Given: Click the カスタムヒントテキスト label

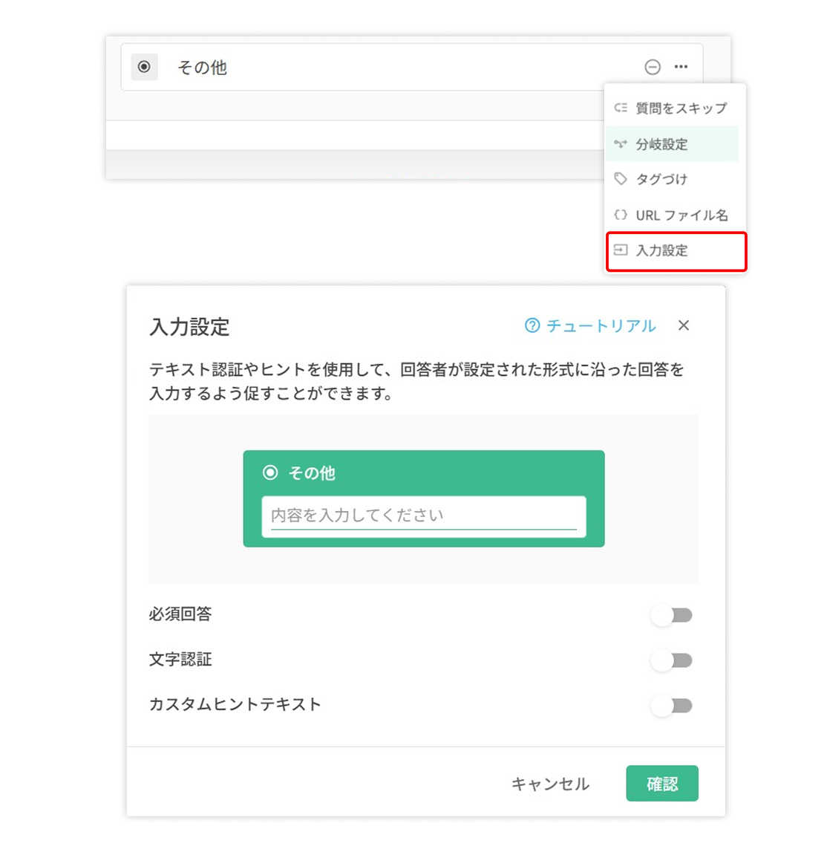Looking at the screenshot, I should [235, 703].
